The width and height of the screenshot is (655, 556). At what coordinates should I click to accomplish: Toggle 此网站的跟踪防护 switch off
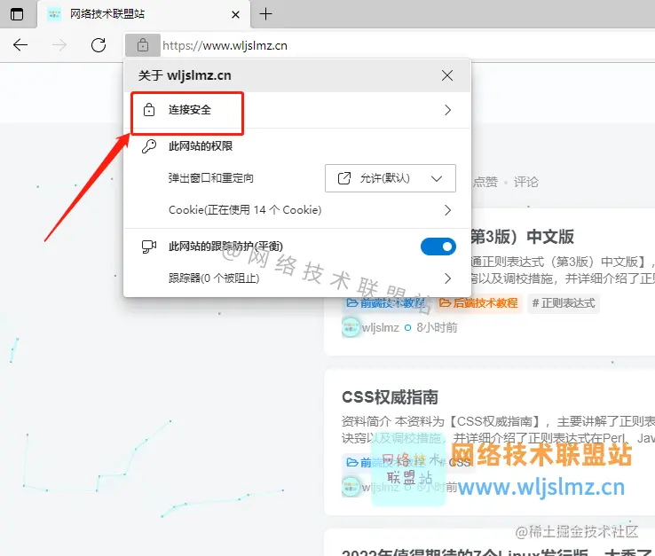point(438,247)
